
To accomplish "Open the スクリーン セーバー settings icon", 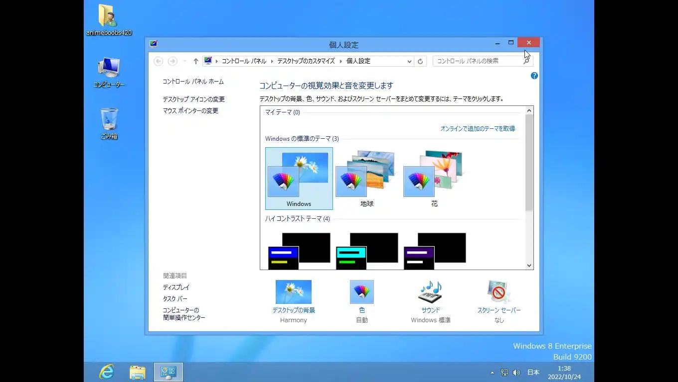I will tap(499, 292).
